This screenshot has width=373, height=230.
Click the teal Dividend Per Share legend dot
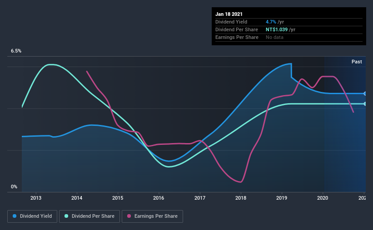click(66, 216)
